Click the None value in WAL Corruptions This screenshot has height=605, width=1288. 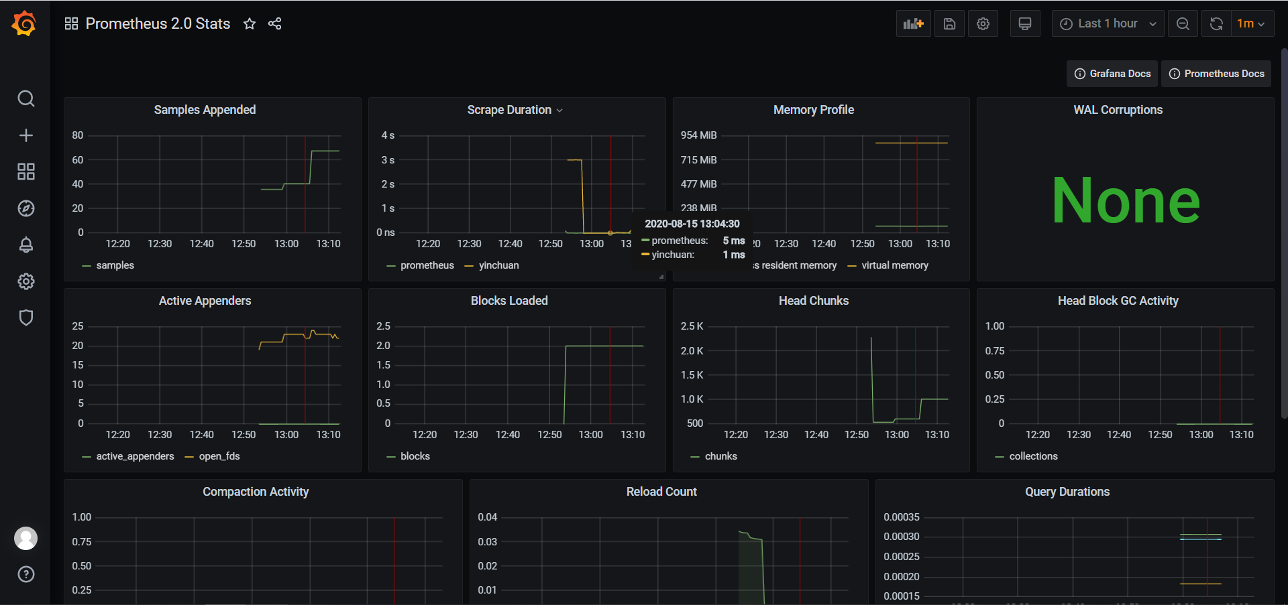click(x=1125, y=200)
